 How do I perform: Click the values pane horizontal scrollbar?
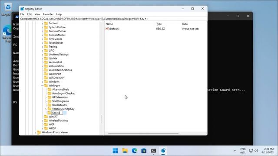point(143,133)
